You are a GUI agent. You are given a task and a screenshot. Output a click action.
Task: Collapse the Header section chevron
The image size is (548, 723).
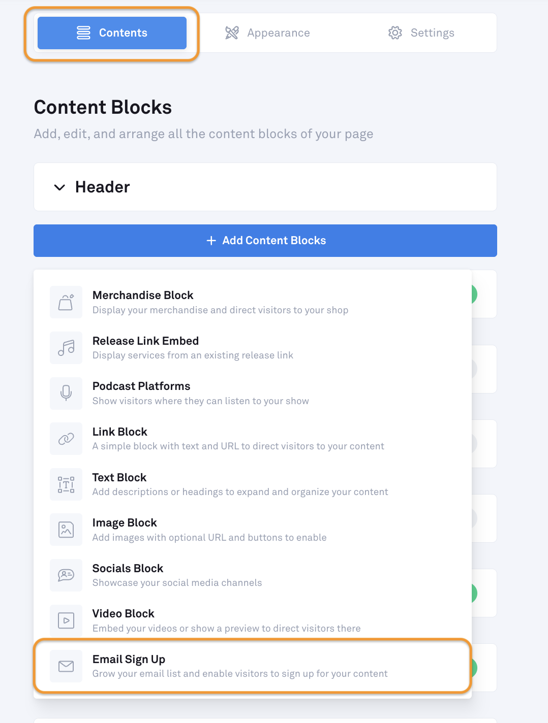[59, 187]
